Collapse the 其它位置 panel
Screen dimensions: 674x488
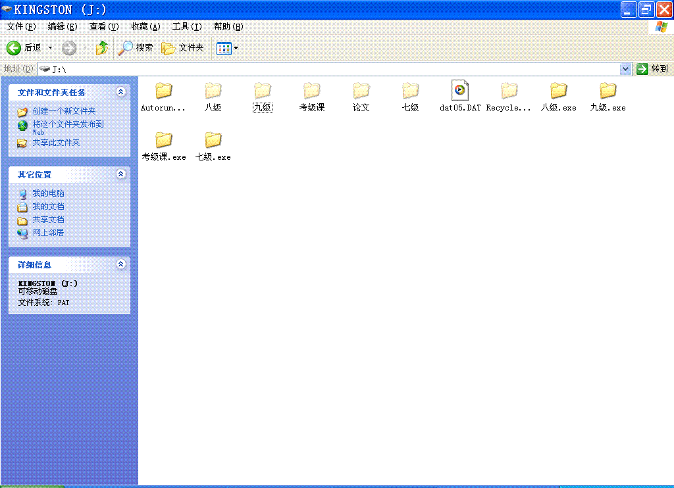(120, 174)
